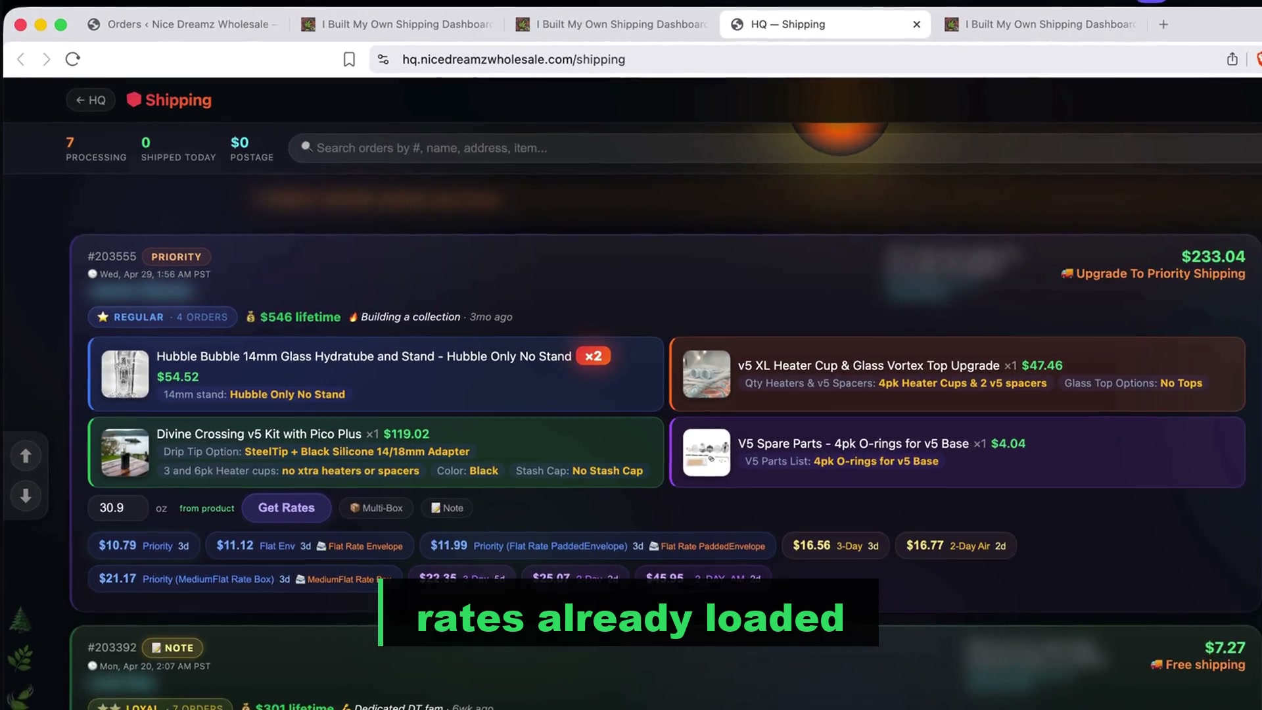Select the $21.17 MediumFlat Rate Box rate
Image resolution: width=1262 pixels, height=710 pixels.
245,579
